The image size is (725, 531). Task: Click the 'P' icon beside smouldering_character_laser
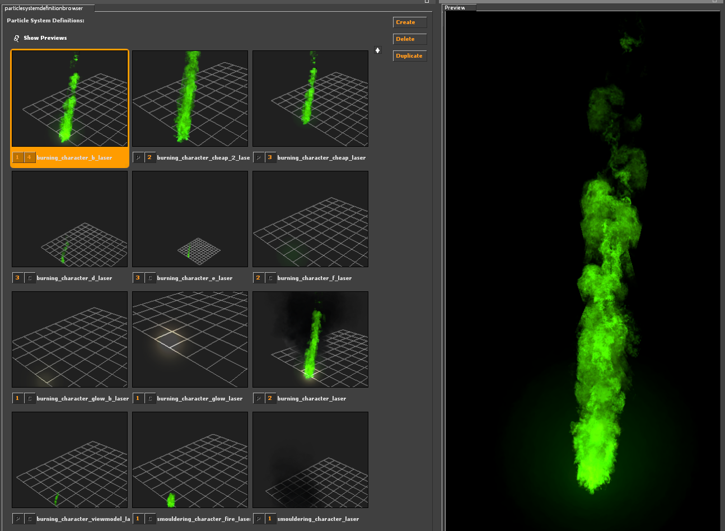[259, 519]
